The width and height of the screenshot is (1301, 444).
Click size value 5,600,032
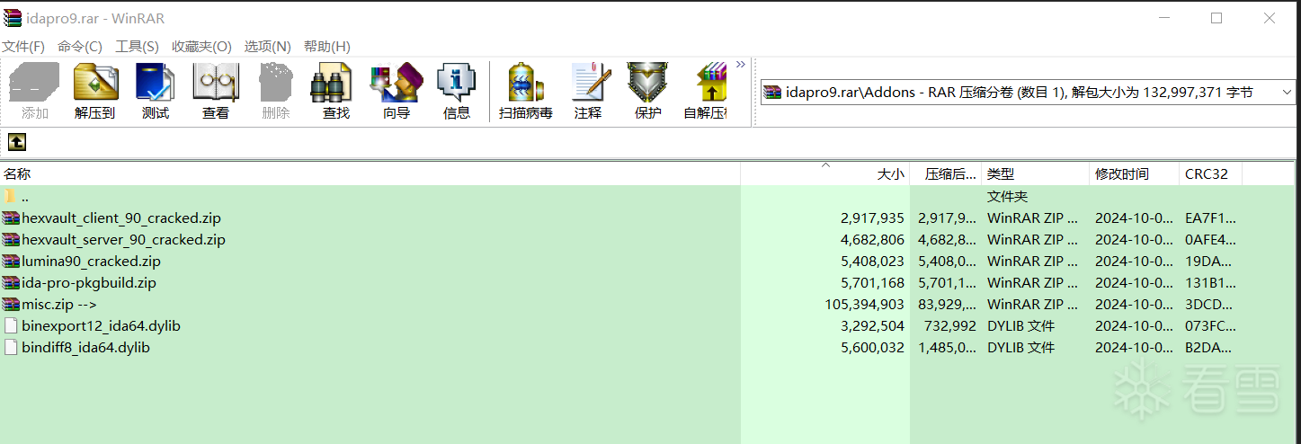[872, 347]
